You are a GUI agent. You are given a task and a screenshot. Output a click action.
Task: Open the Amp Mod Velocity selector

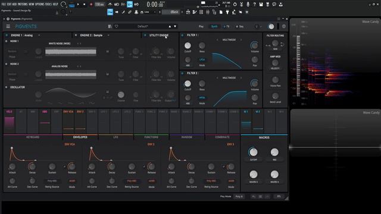(275, 68)
